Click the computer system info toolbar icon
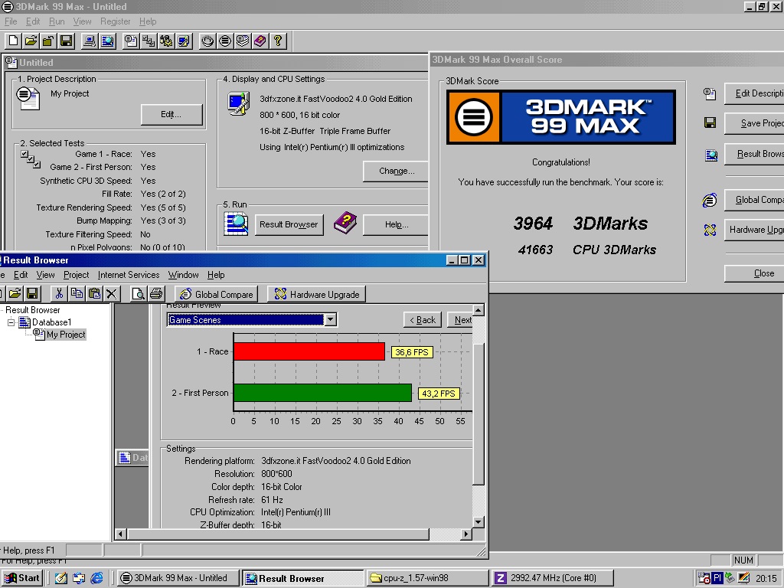Screen dimensions: 784x588 point(90,41)
